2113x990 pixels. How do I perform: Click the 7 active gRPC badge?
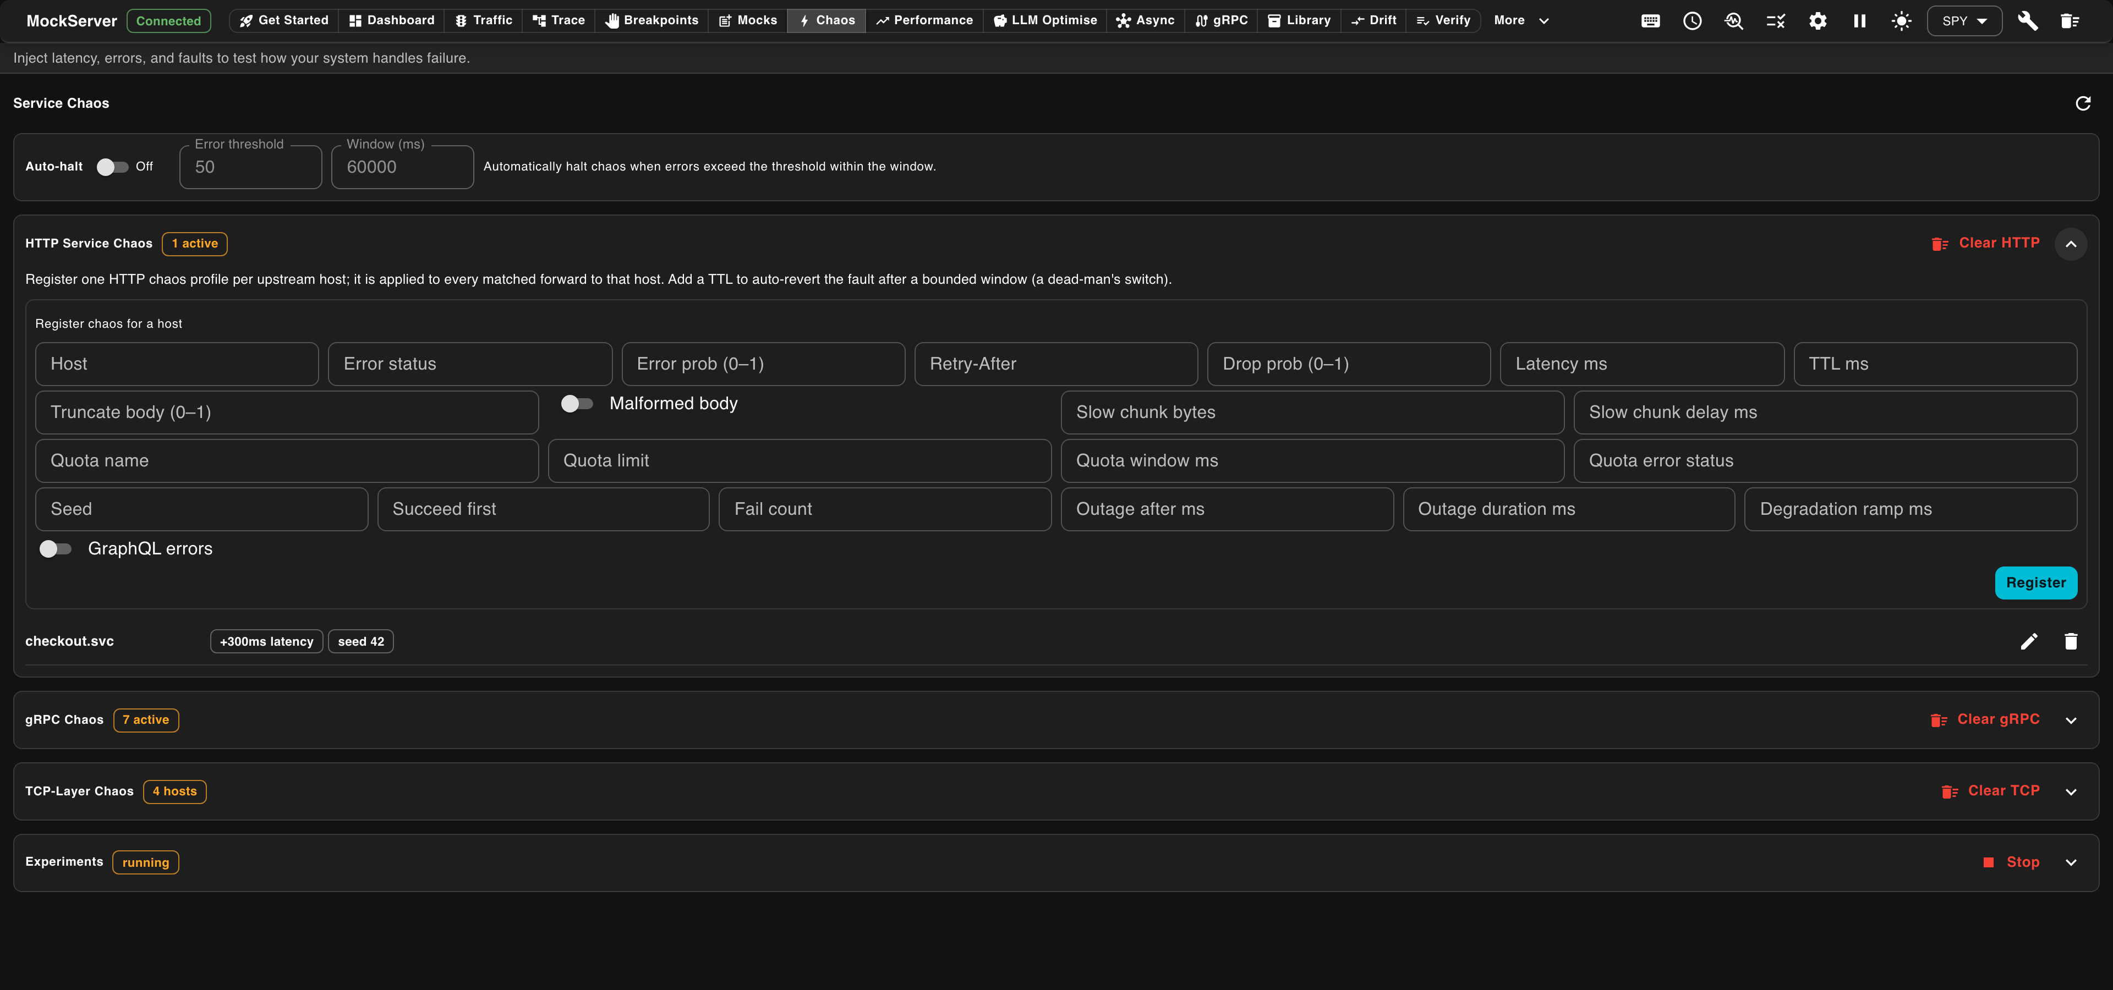point(146,721)
